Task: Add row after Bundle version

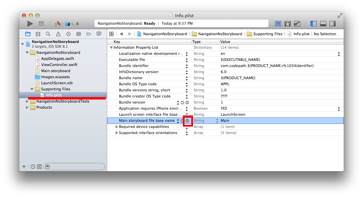Action: 183,103
